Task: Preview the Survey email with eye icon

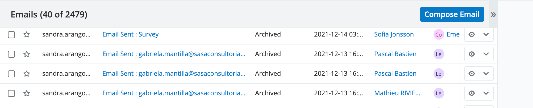Action: [x=472, y=35]
